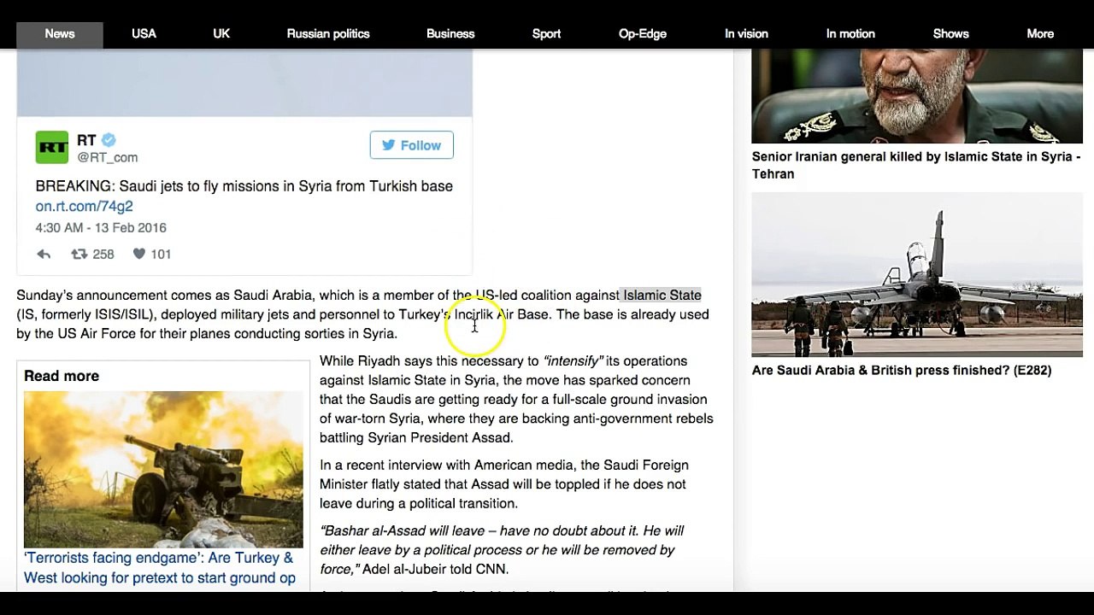The image size is (1094, 615).
Task: Click the 'Read more' heading
Action: [x=62, y=376]
